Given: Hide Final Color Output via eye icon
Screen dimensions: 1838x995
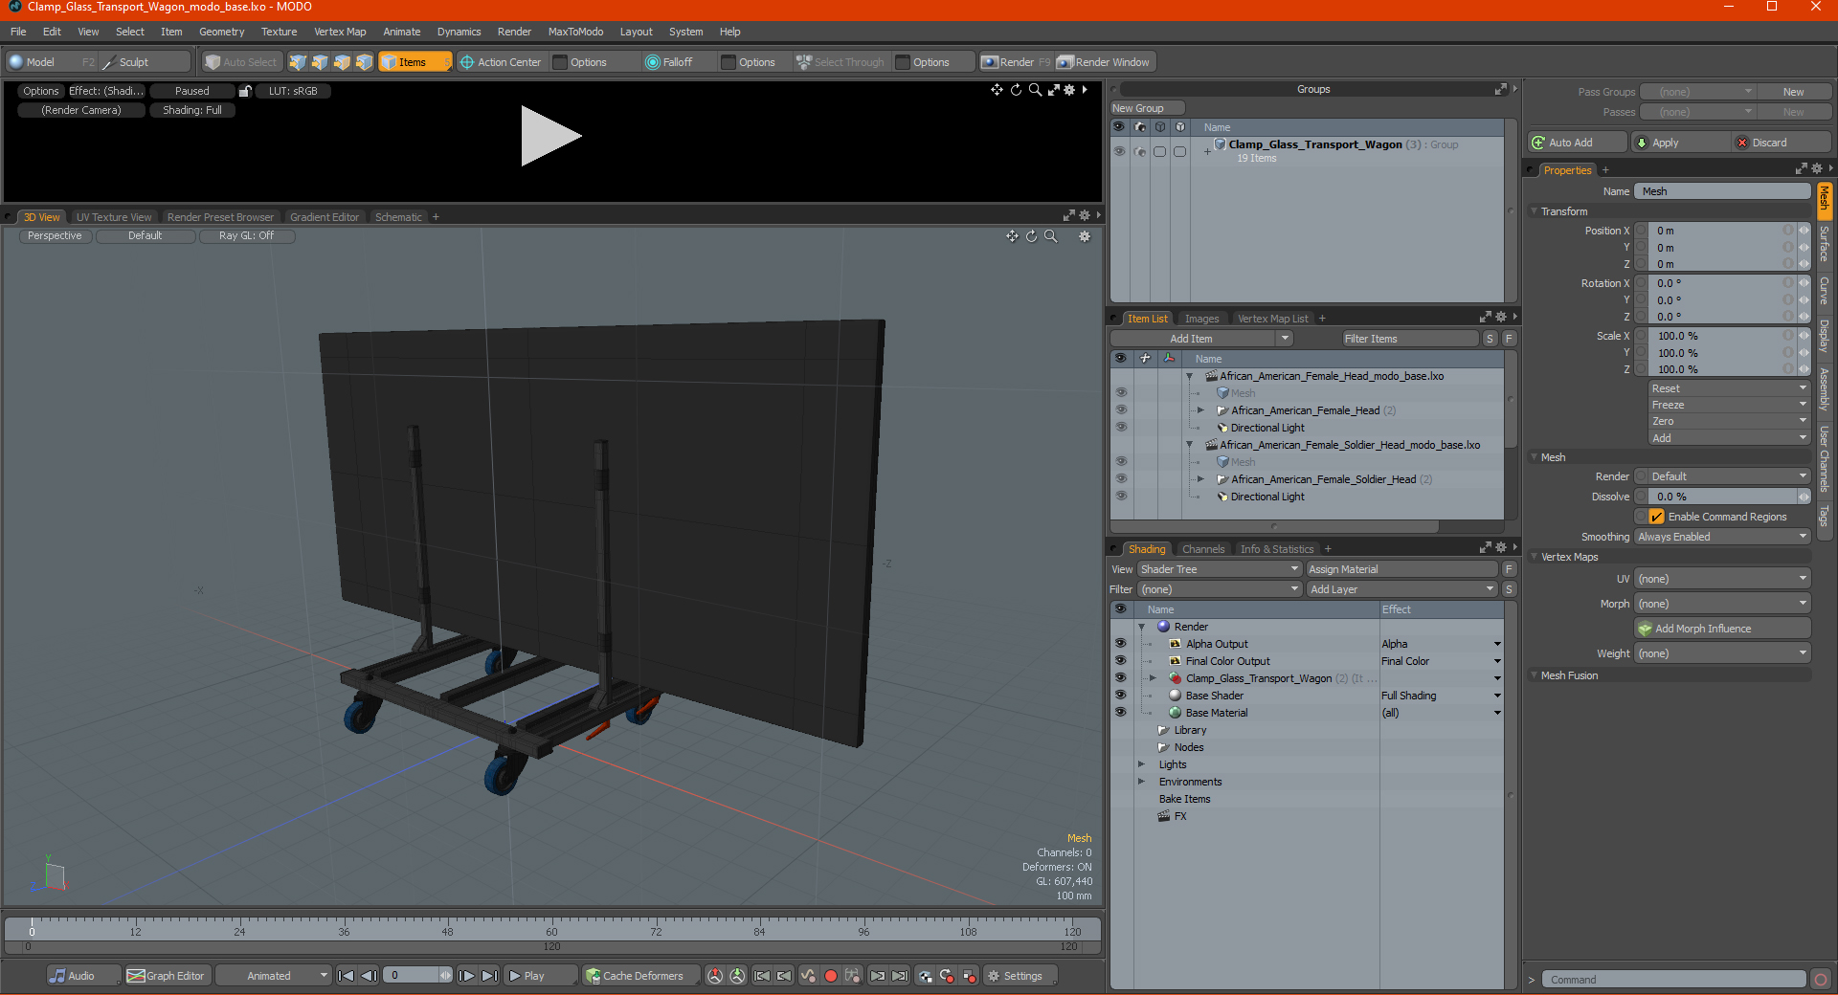Looking at the screenshot, I should click(1120, 661).
